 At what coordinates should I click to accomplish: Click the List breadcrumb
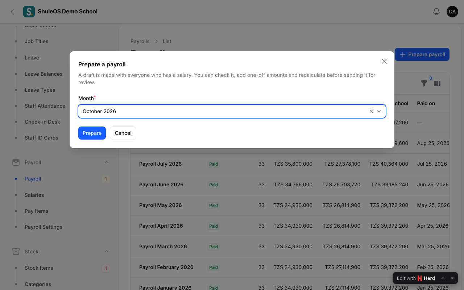pos(167,41)
